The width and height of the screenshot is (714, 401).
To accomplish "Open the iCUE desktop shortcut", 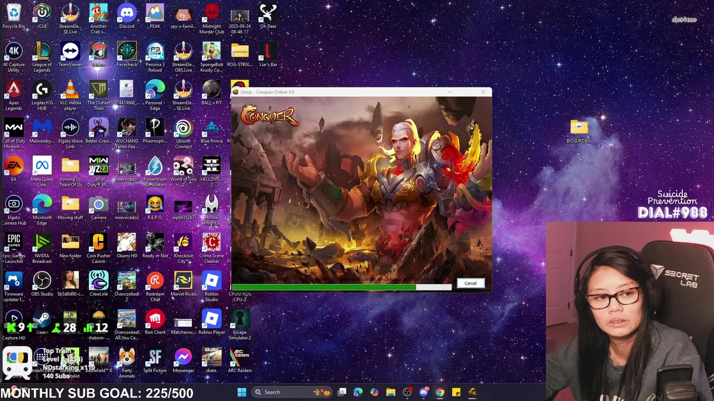I will 42,16.
